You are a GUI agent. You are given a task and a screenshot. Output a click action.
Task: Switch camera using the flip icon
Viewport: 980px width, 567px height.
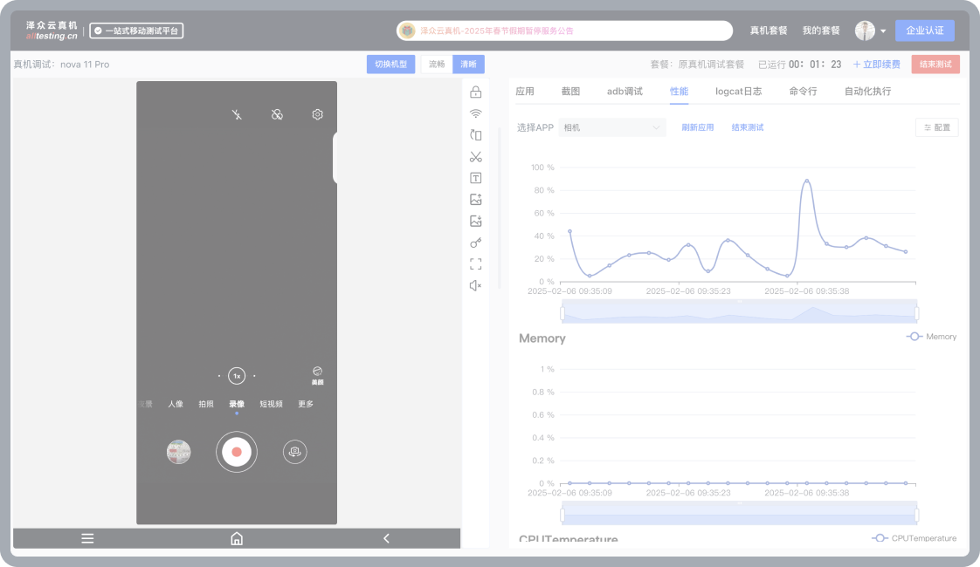[x=295, y=452]
